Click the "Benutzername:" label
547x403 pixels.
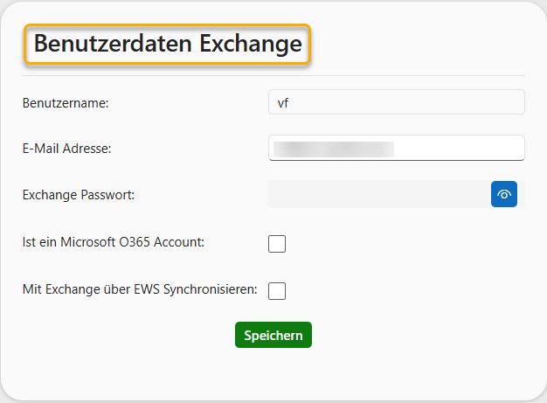pos(64,103)
